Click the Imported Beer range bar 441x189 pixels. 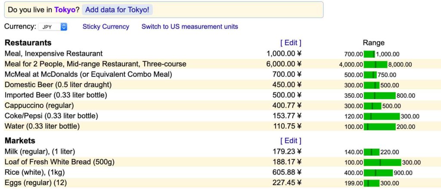(379, 96)
